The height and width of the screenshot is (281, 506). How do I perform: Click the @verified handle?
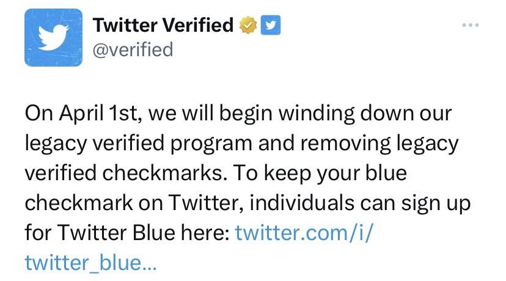(133, 49)
